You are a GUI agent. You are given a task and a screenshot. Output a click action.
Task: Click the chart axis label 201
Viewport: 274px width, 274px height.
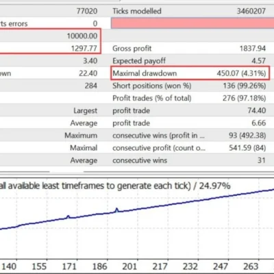(129, 266)
